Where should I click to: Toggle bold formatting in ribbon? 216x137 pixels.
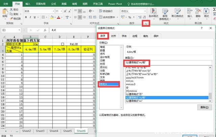point(26,17)
